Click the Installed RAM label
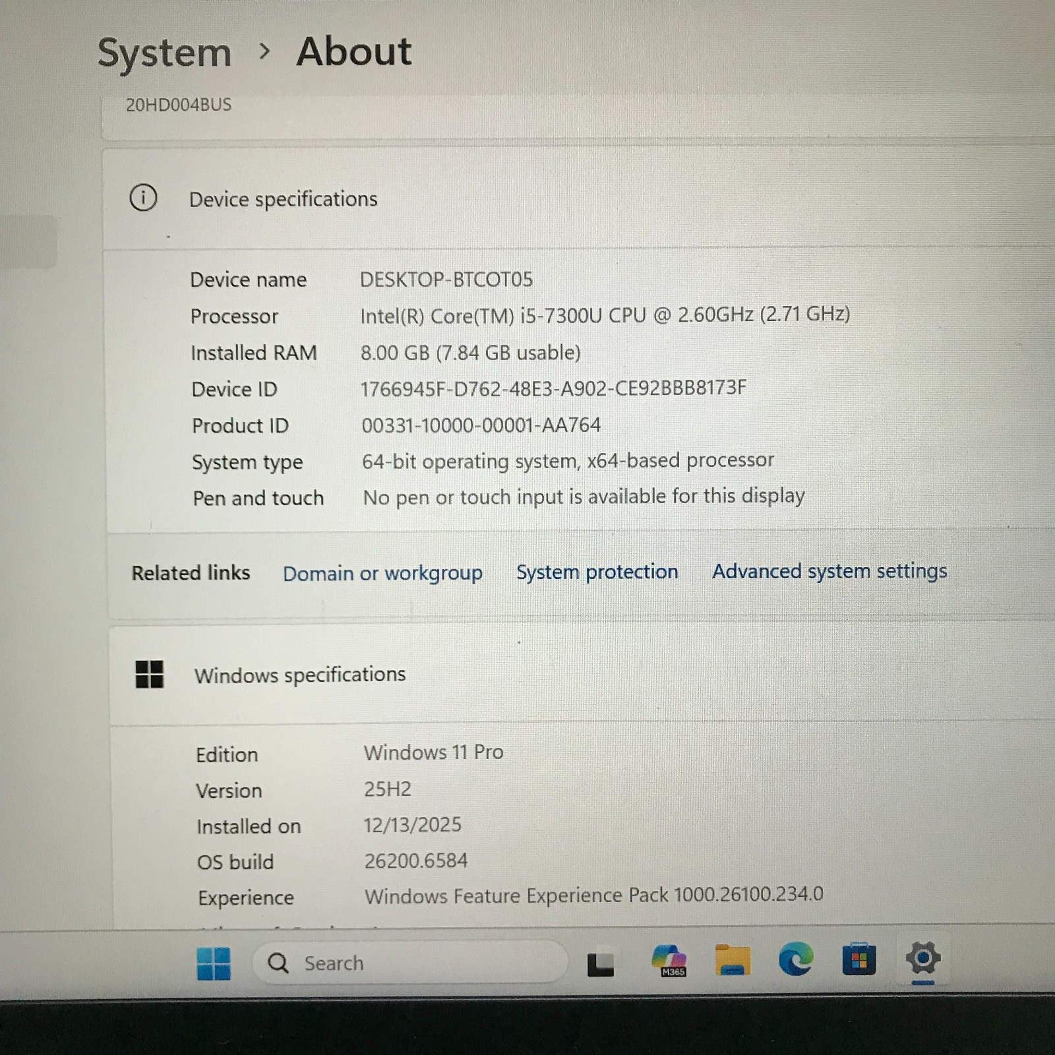Screen dimensions: 1055x1055 tap(254, 353)
